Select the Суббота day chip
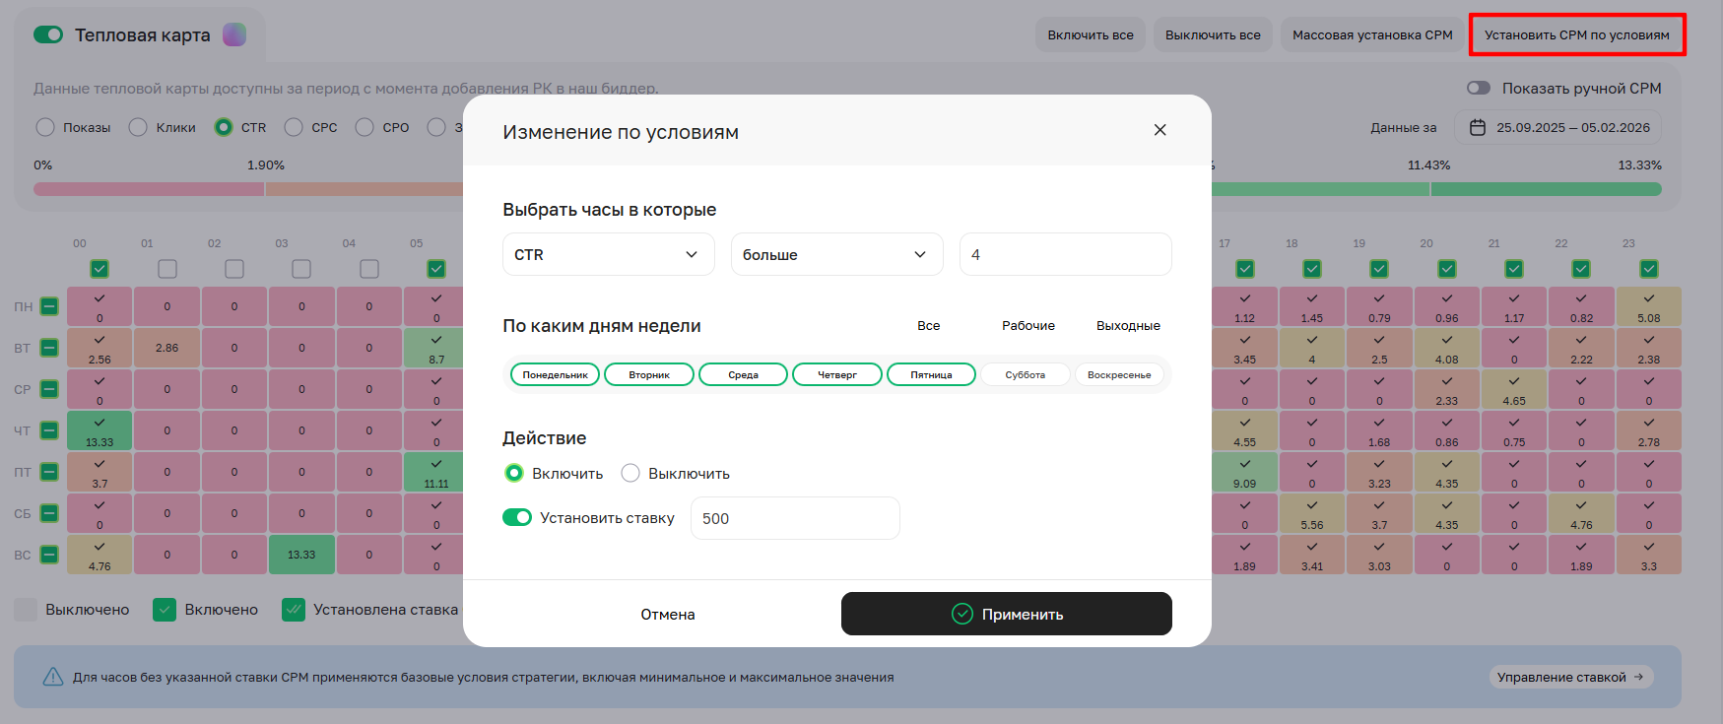The image size is (1723, 724). point(1025,375)
